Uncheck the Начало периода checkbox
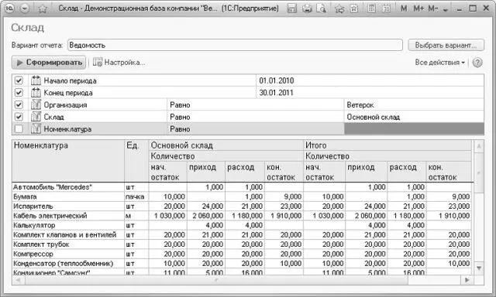 pos(19,80)
